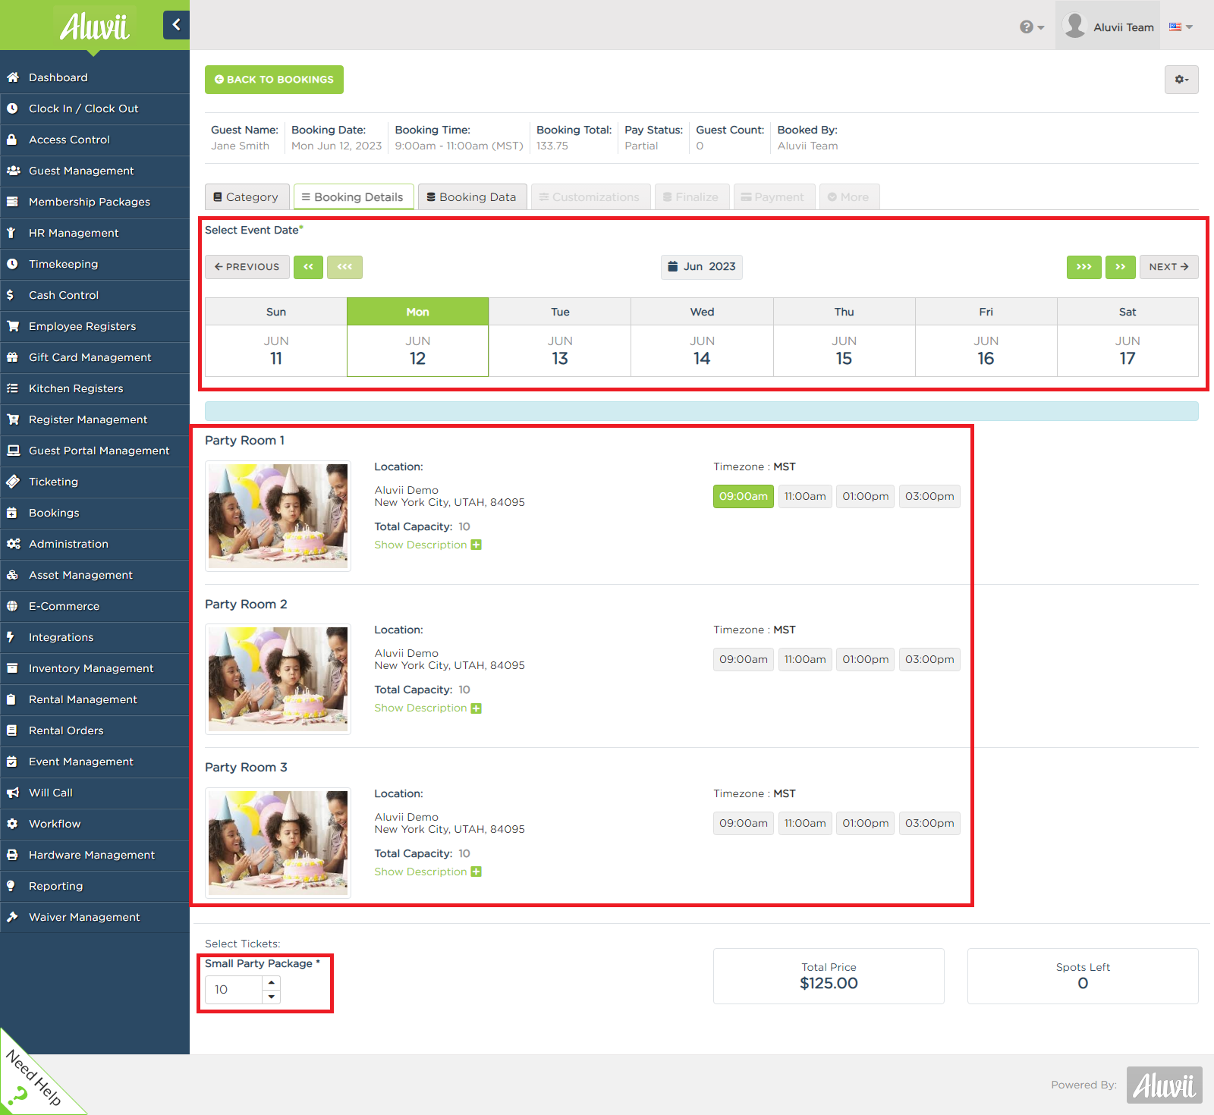Click the Previous week button

click(x=247, y=267)
